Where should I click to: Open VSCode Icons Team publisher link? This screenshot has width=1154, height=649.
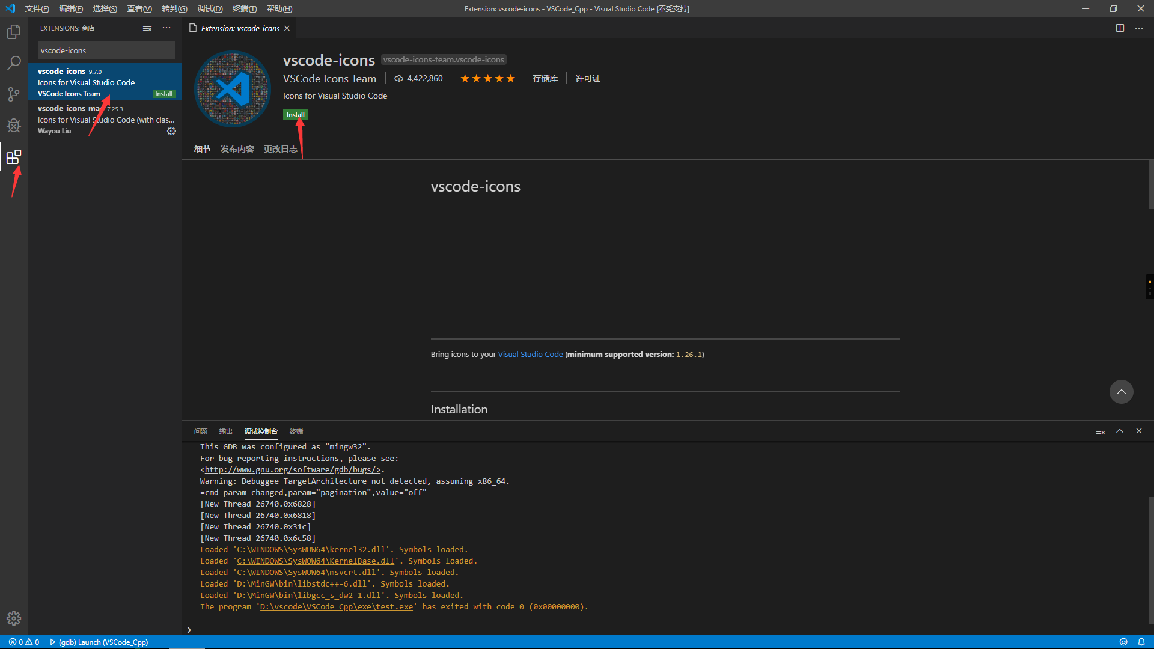tap(329, 79)
